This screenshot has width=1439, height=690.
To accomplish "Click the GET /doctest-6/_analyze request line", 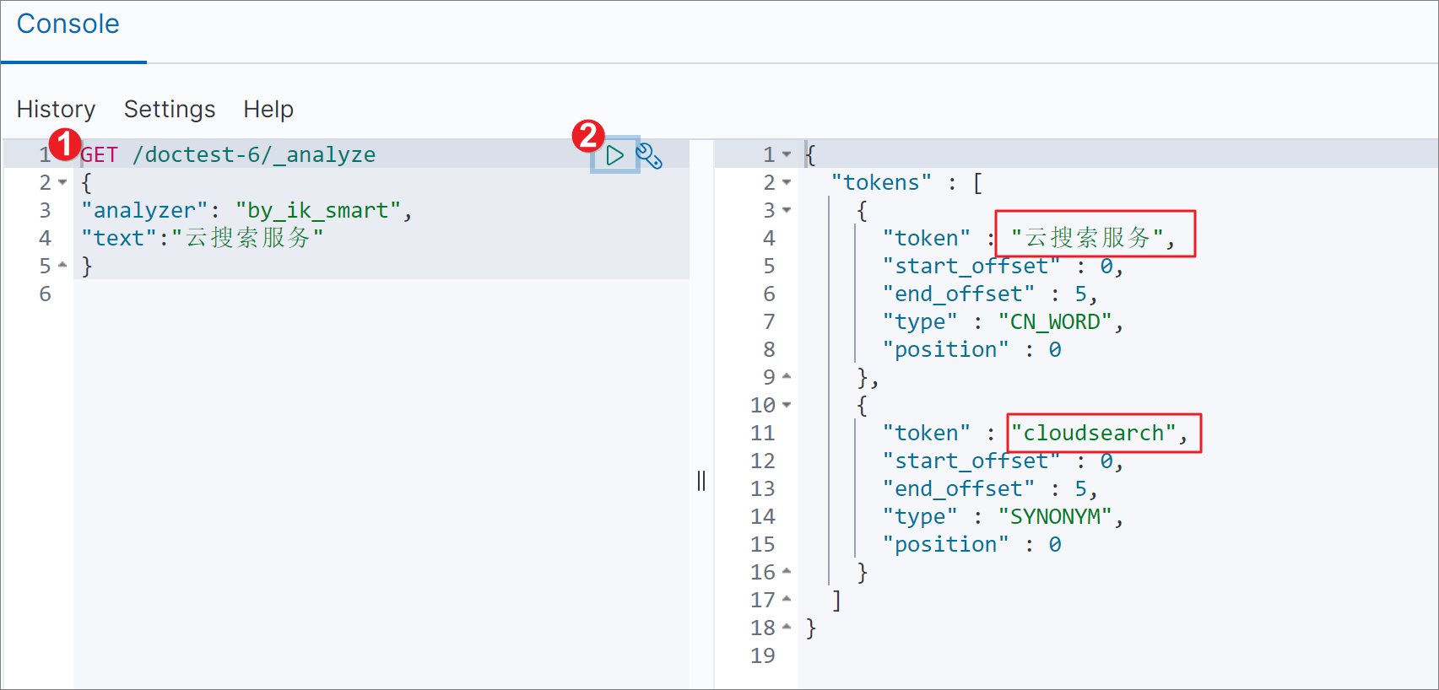I will click(228, 154).
